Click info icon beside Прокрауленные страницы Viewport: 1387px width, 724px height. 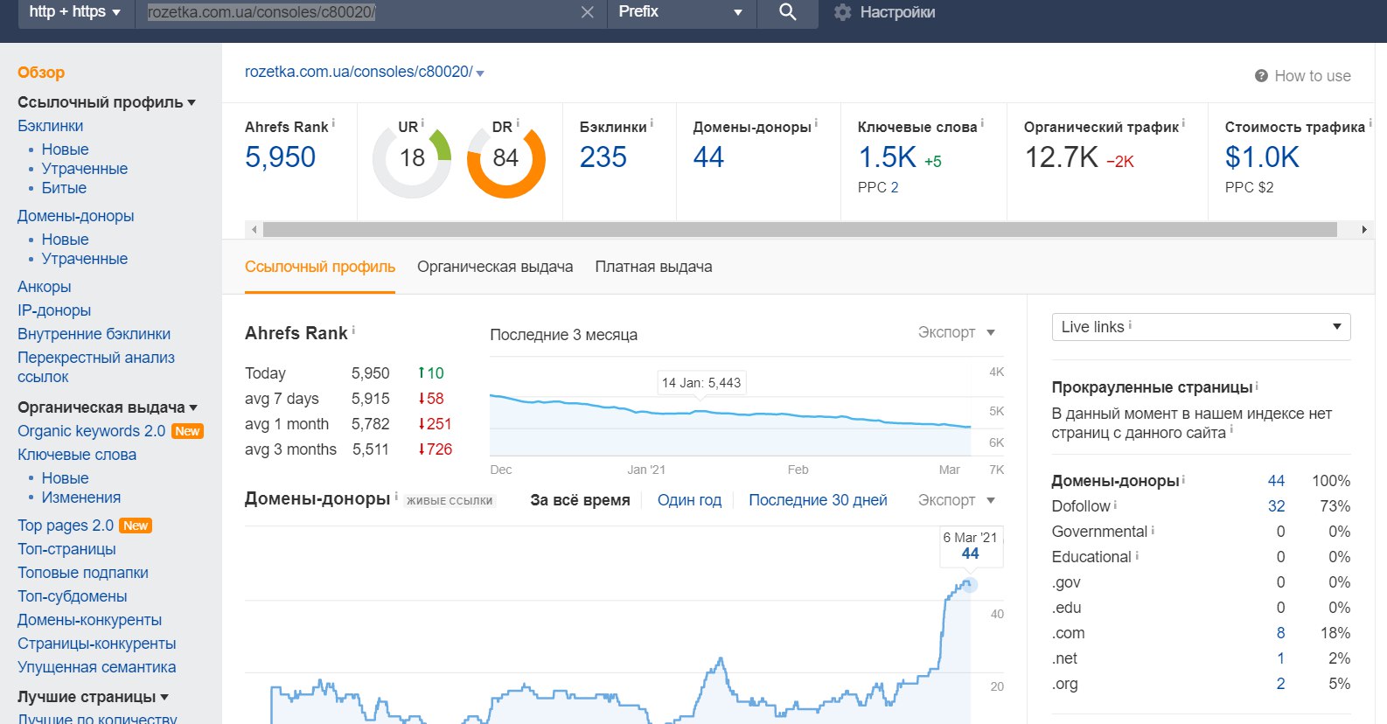tap(1257, 385)
